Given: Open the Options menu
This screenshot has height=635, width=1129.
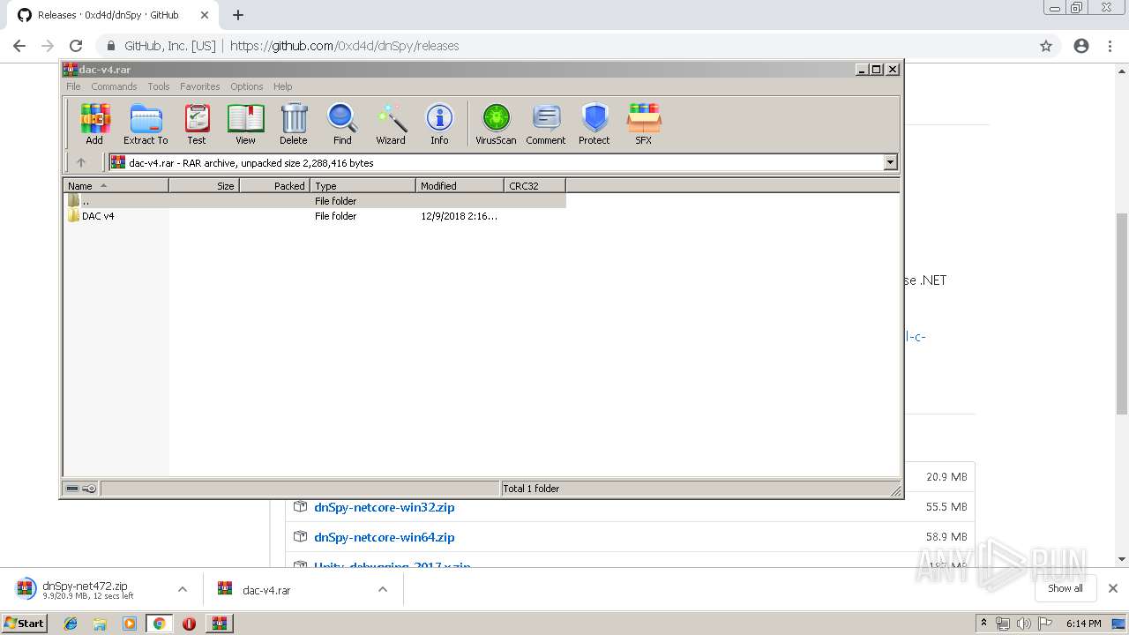Looking at the screenshot, I should (x=247, y=86).
